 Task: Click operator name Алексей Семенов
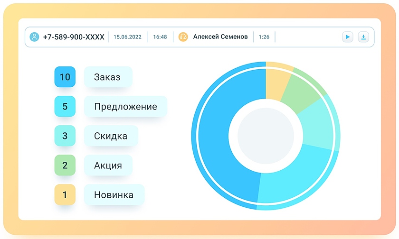(x=220, y=37)
